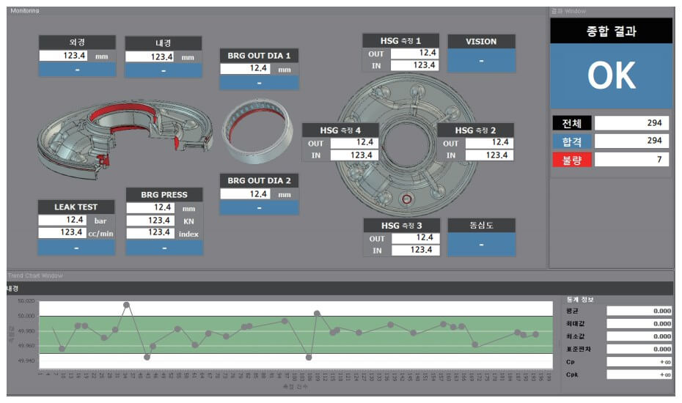Click the LEAK TEST bar pressure field
Viewport: 682px width, 403px height.
[x=63, y=220]
